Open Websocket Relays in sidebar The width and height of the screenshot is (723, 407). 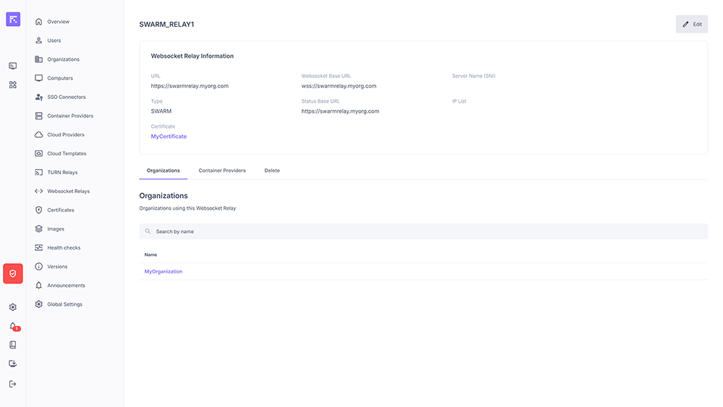68,192
